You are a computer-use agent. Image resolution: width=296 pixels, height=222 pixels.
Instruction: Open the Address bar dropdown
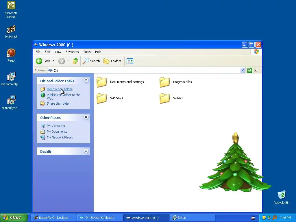coord(243,70)
